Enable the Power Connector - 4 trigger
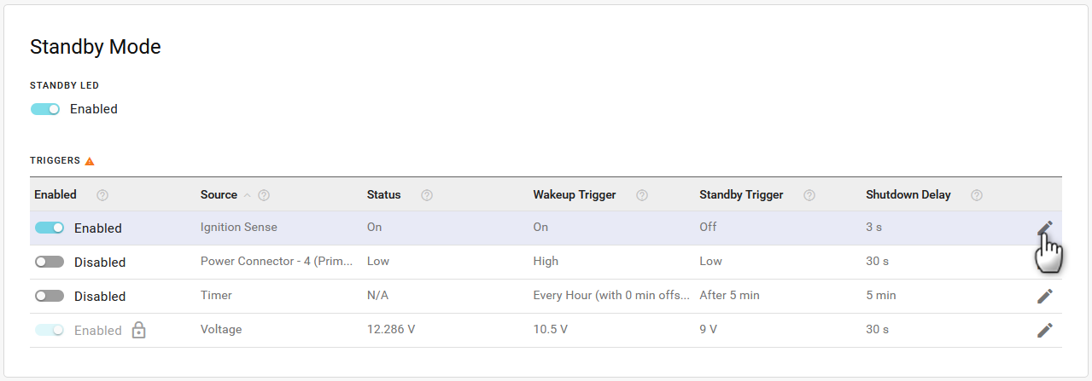This screenshot has width=1092, height=381. [50, 262]
